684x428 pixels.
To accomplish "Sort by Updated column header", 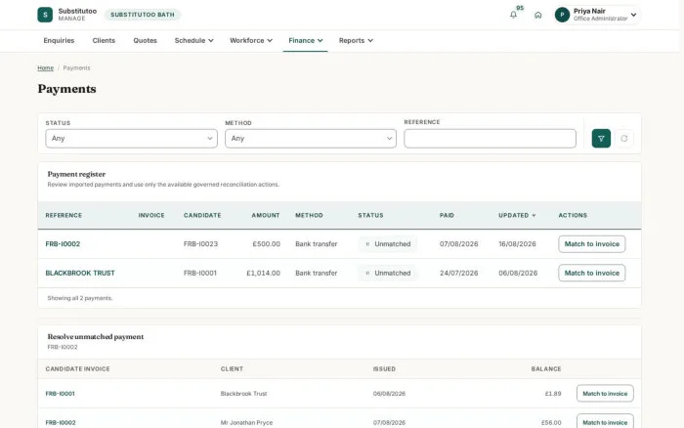I will click(x=517, y=216).
